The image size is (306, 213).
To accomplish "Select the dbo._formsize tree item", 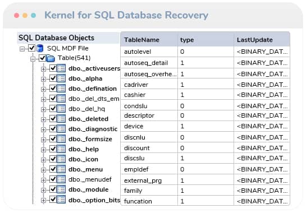I will pyautogui.click(x=90, y=139).
